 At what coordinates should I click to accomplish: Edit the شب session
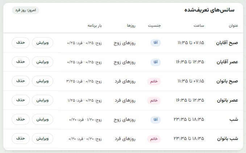[42, 119]
